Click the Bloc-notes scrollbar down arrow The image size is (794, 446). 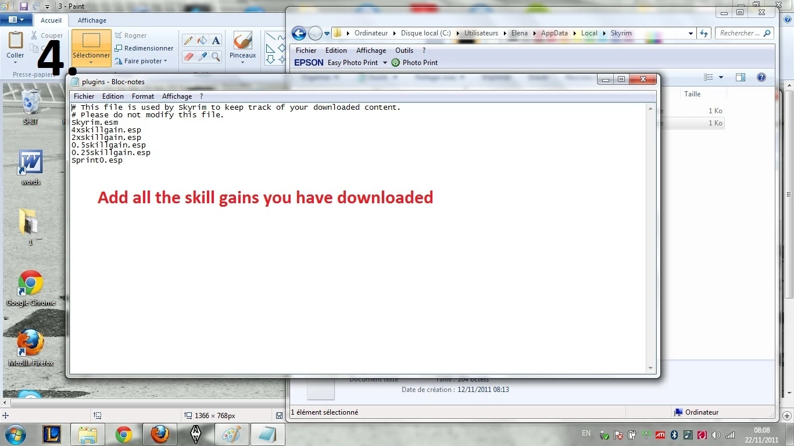tap(651, 368)
